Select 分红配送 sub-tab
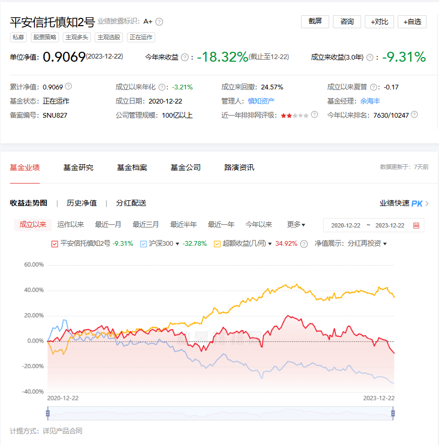Viewport: 439px width, 445px height. point(131,203)
